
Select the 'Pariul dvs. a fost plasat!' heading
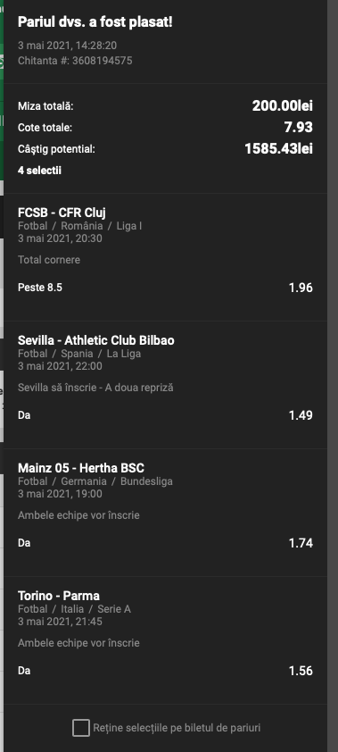pos(95,21)
